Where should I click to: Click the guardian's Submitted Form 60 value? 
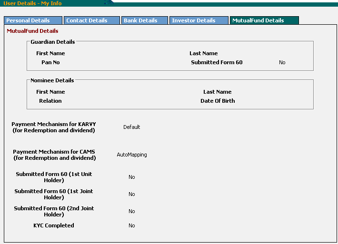[282, 62]
